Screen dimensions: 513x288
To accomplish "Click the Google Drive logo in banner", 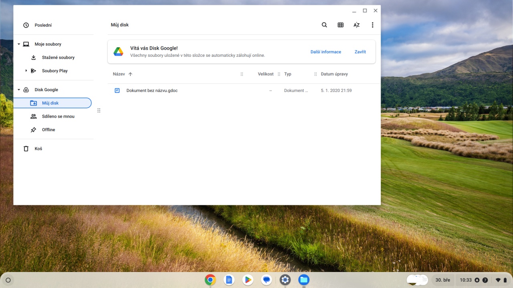I will 118,52.
